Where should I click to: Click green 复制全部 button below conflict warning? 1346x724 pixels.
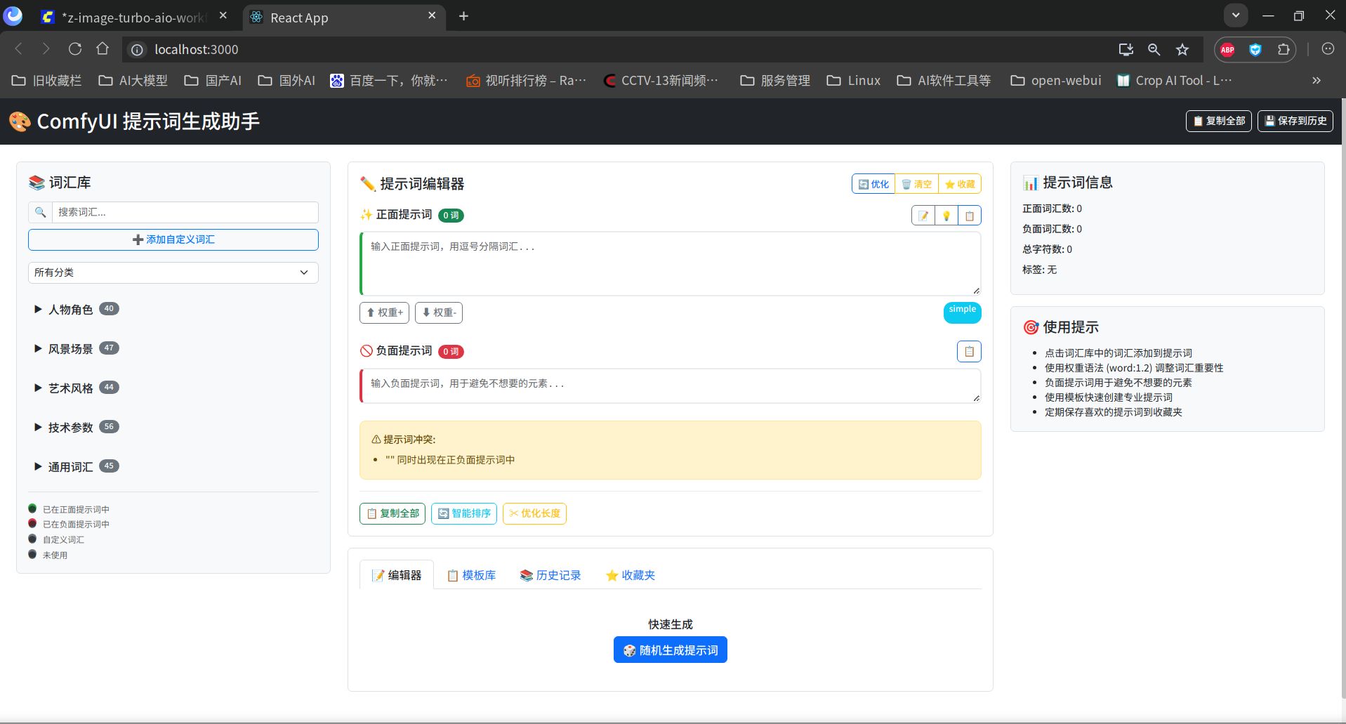tap(392, 513)
